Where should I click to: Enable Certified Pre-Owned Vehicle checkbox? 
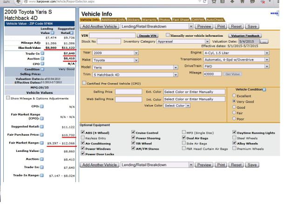click(84, 83)
